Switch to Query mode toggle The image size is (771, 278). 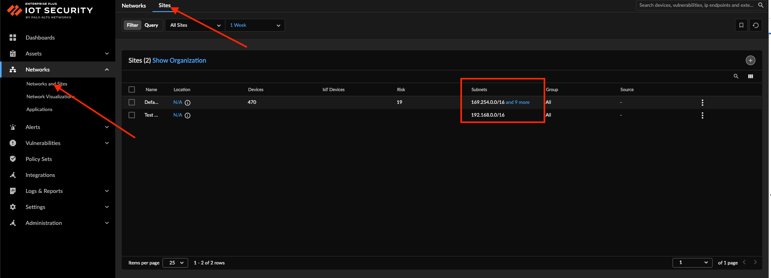tap(151, 25)
